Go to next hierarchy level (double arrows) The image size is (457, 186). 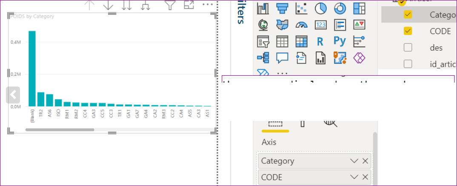[127, 5]
